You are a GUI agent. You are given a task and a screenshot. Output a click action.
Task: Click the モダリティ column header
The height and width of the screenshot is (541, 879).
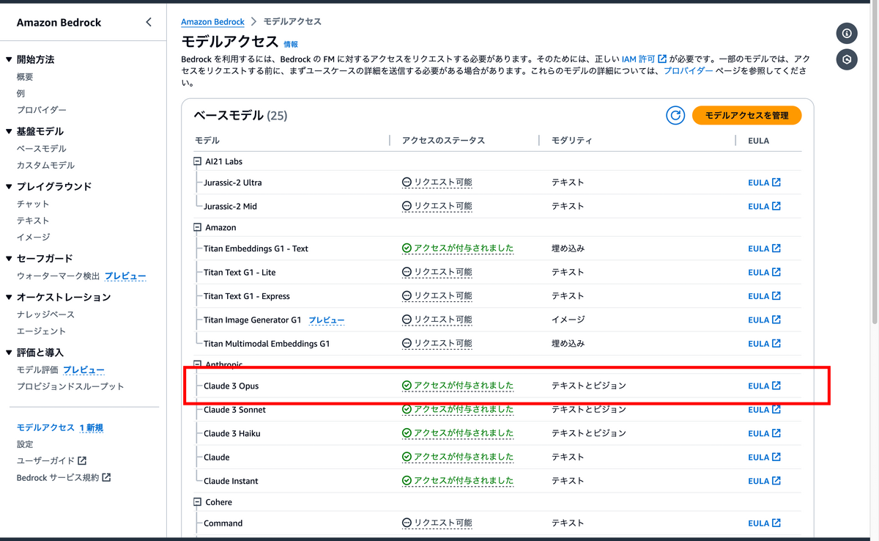pyautogui.click(x=571, y=140)
